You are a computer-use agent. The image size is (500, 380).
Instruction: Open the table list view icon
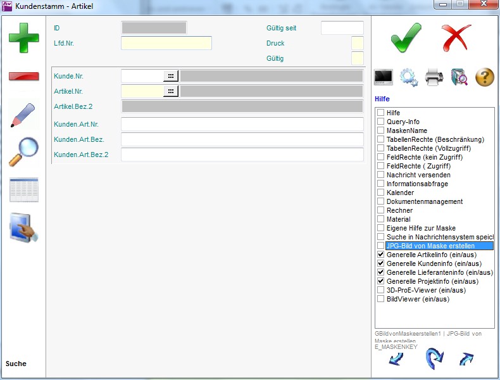(x=23, y=190)
